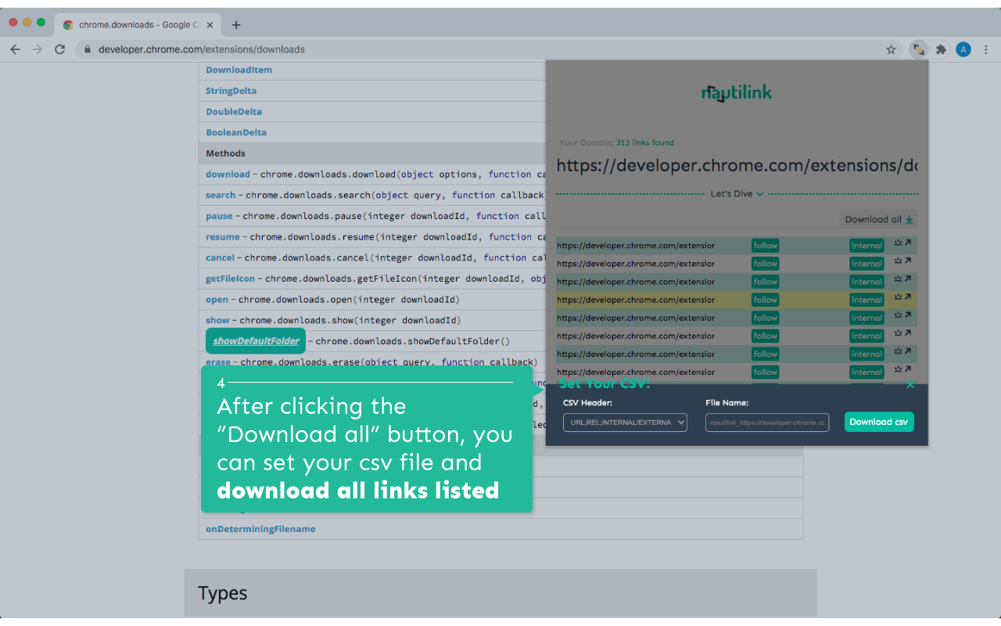Click the download icon on the first link row
Viewport: 1001px width, 626px height.
click(896, 244)
